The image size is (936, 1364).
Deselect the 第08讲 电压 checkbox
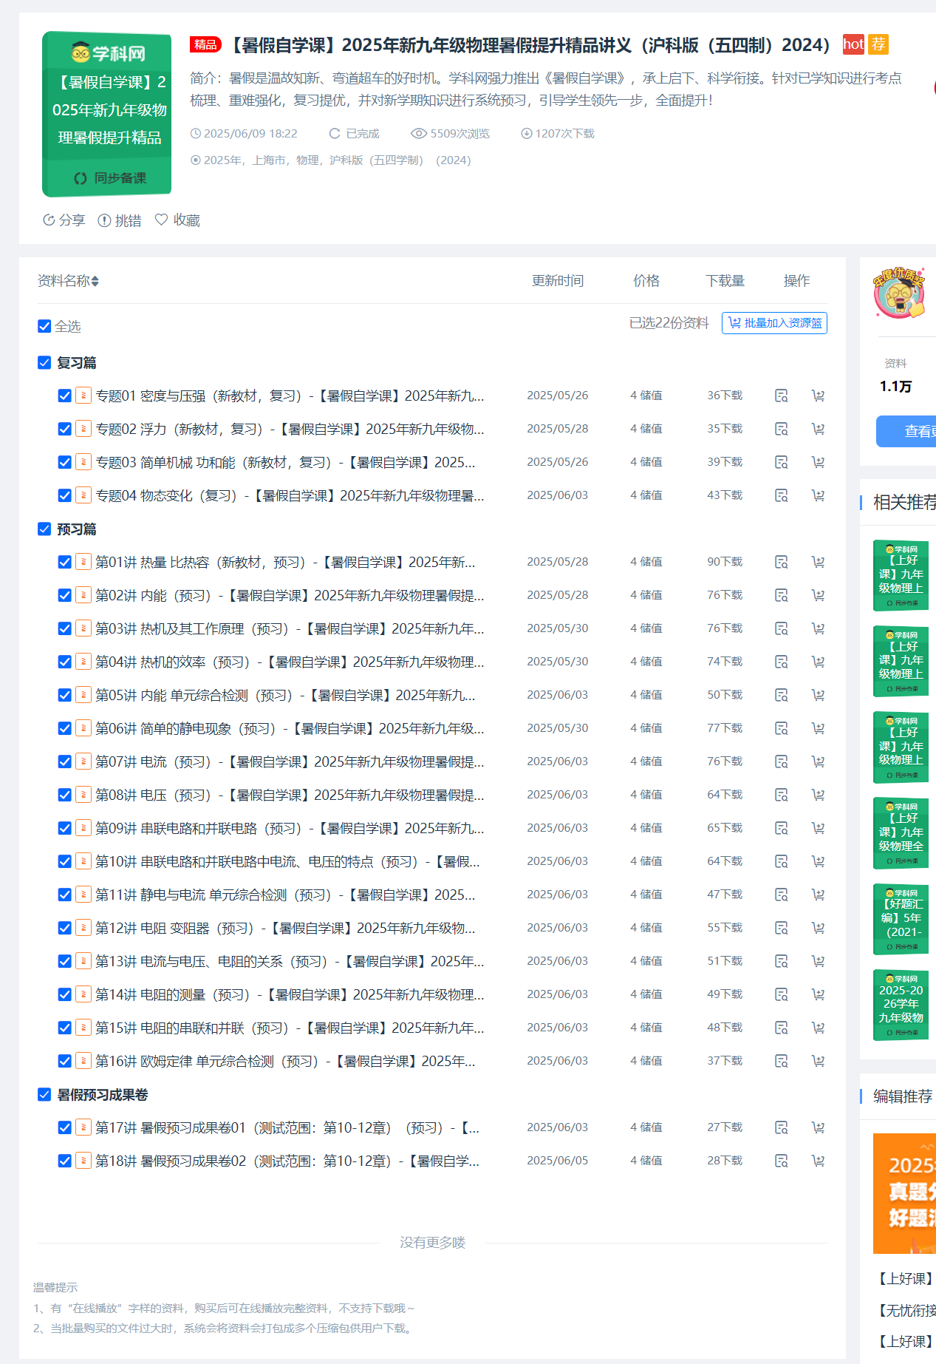pos(64,795)
